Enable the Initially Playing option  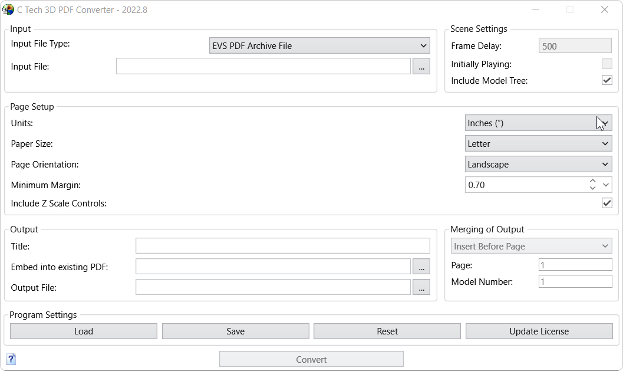(606, 64)
